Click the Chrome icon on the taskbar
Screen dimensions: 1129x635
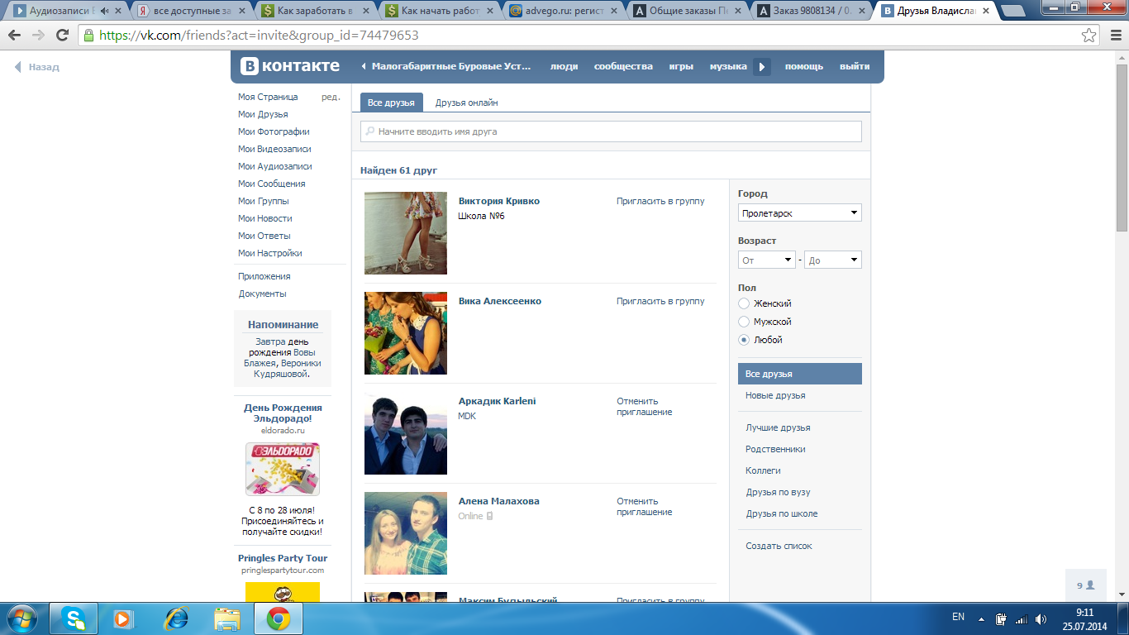point(278,618)
